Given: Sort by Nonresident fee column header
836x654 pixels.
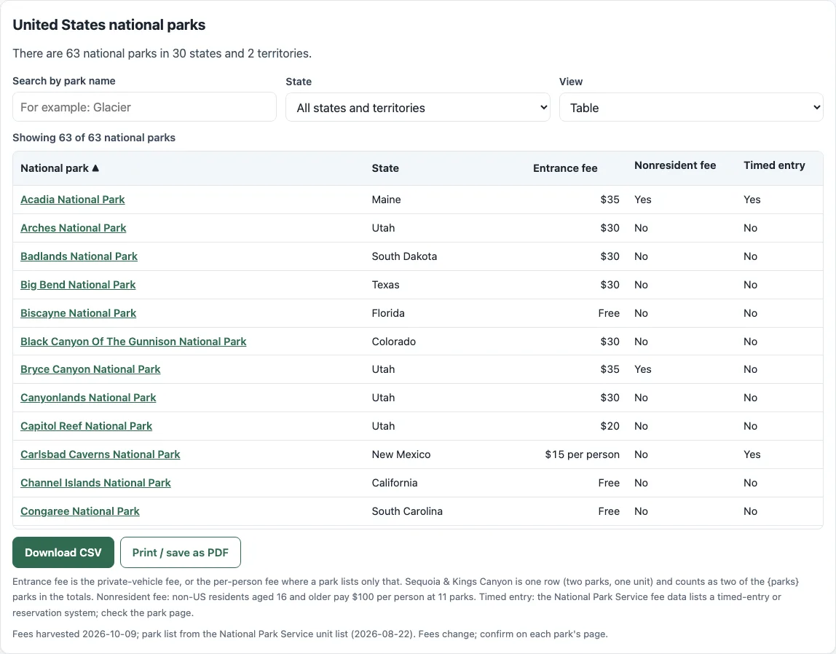Looking at the screenshot, I should pyautogui.click(x=675, y=165).
